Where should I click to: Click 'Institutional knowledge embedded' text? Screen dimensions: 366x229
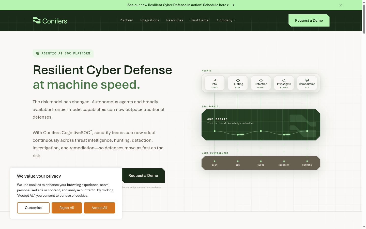pyautogui.click(x=231, y=123)
